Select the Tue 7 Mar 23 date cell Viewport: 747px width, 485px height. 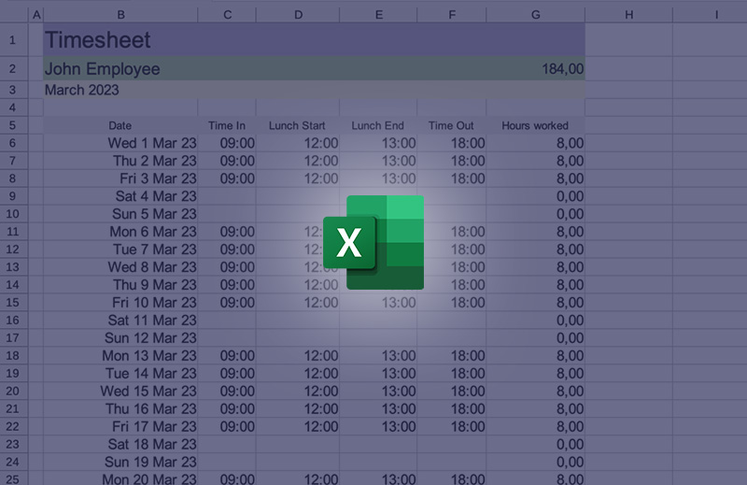click(x=120, y=250)
